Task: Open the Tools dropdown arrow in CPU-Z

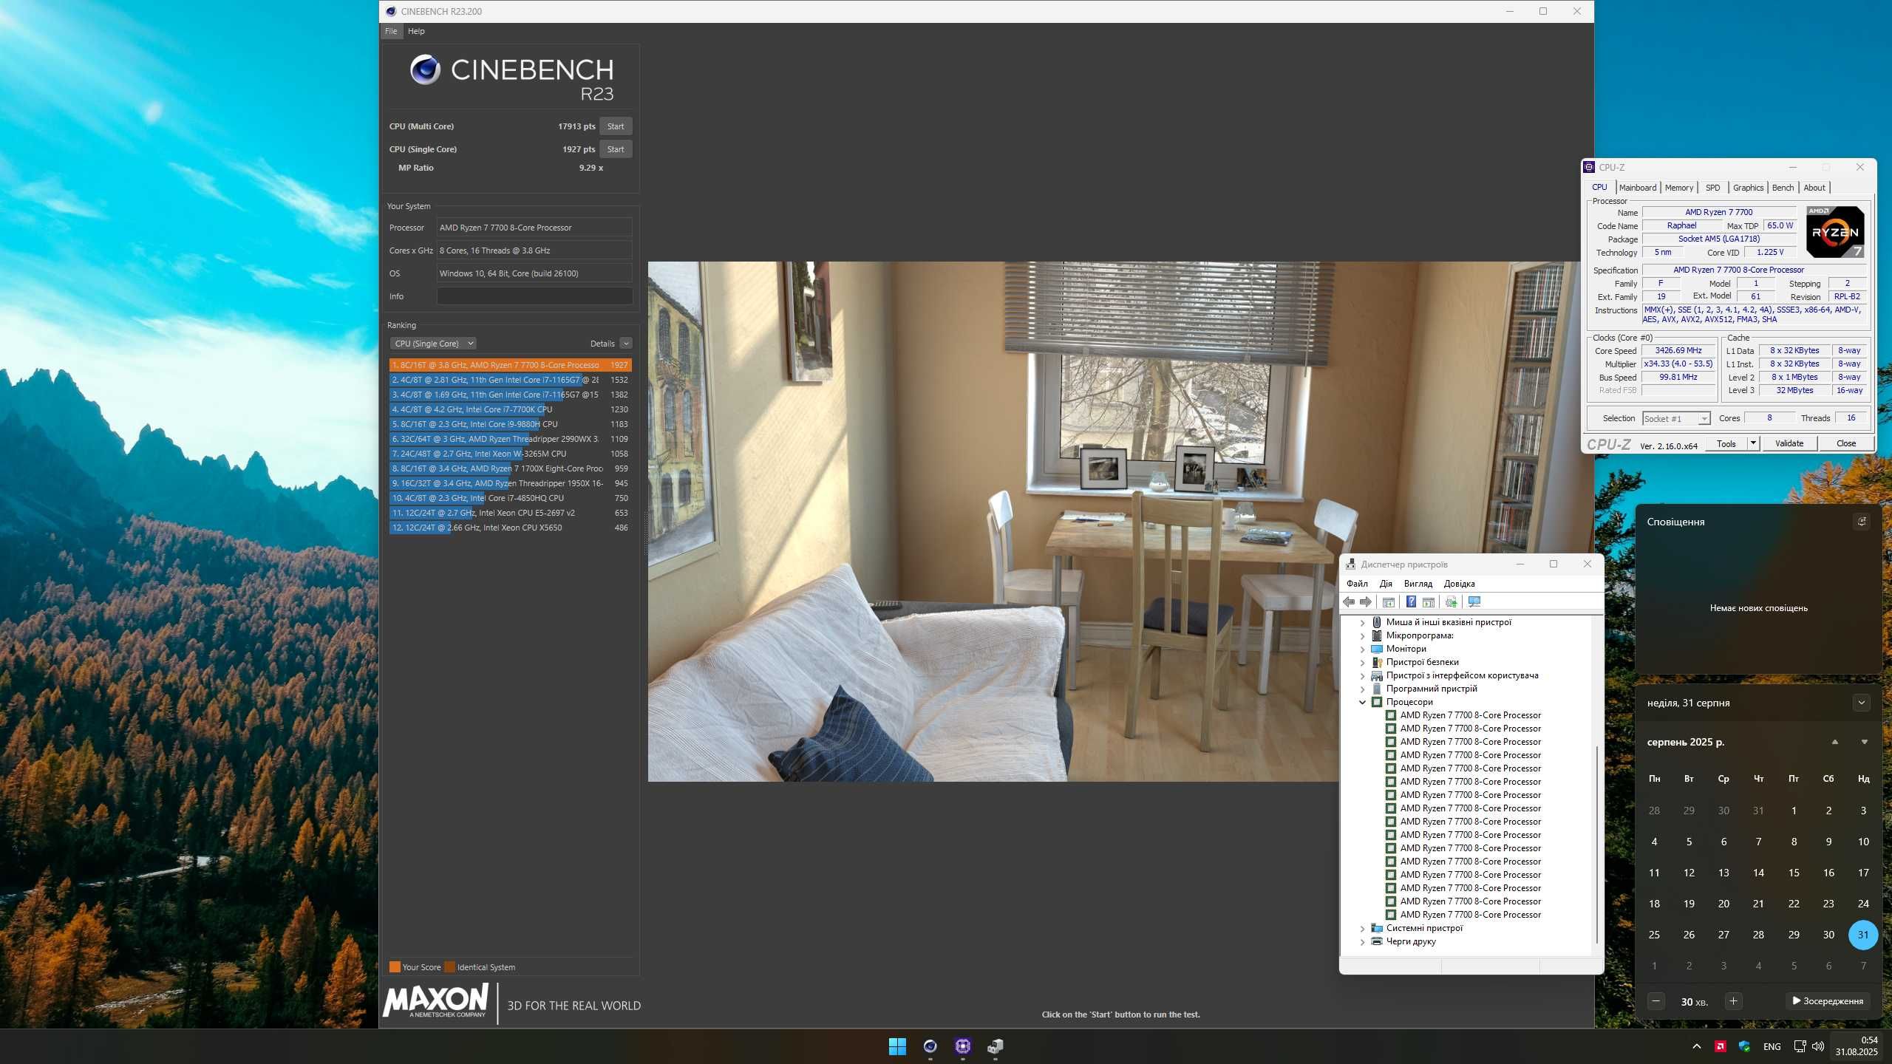Action: point(1752,443)
